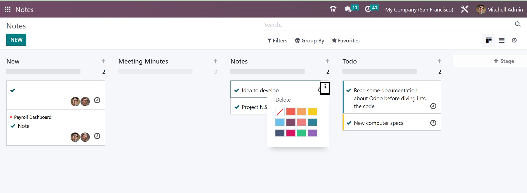Open the apps grid menu icon

[x=7, y=10]
